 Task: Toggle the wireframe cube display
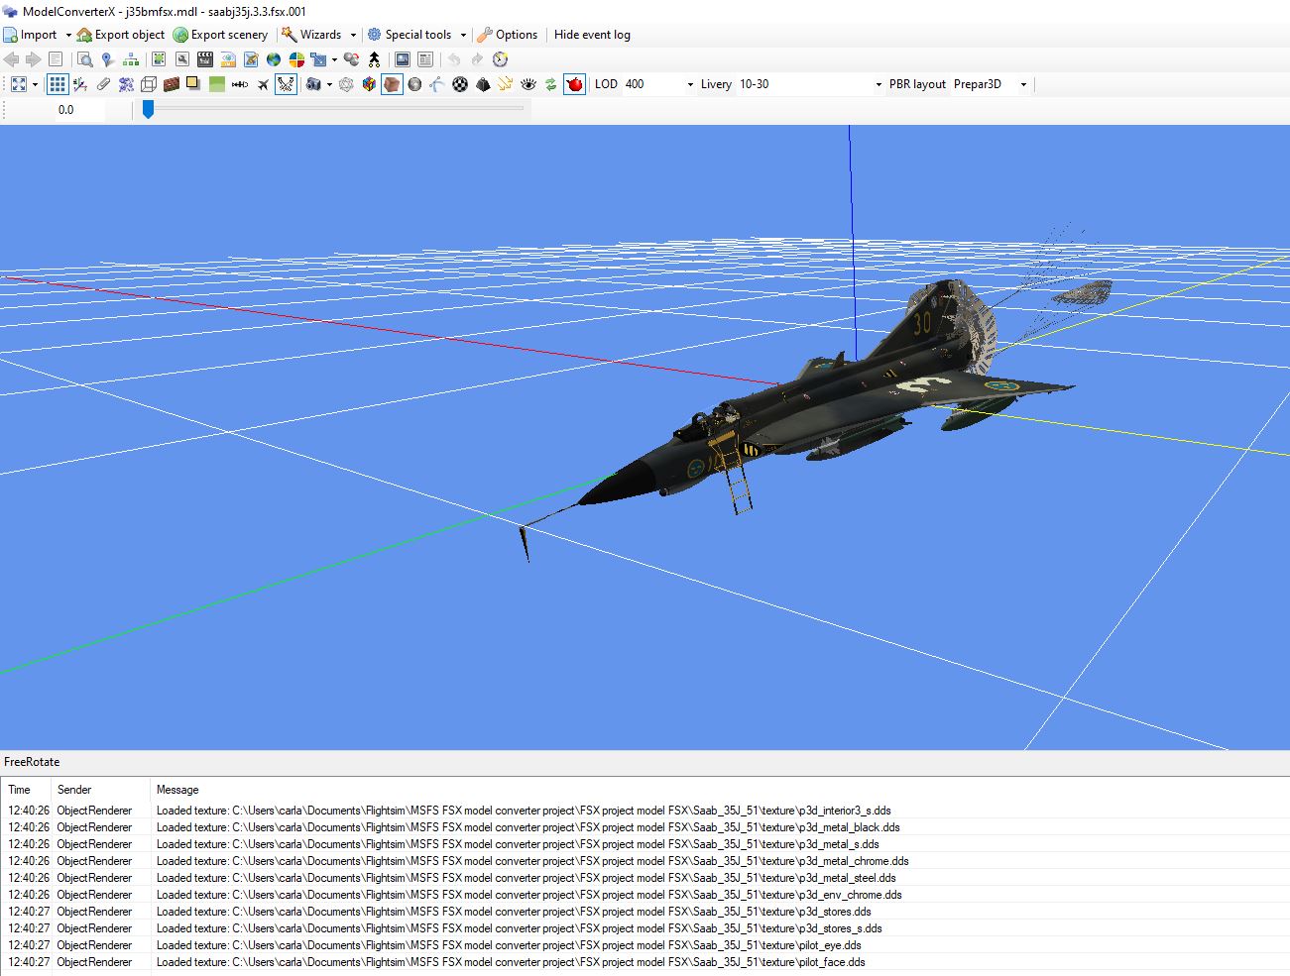(149, 85)
